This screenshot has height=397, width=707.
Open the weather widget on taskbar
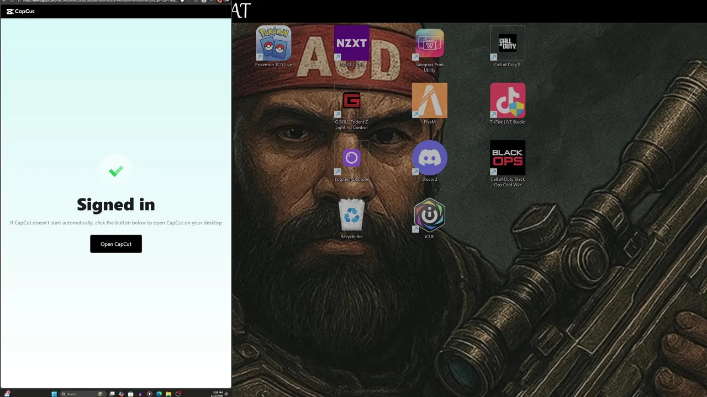tap(8, 394)
